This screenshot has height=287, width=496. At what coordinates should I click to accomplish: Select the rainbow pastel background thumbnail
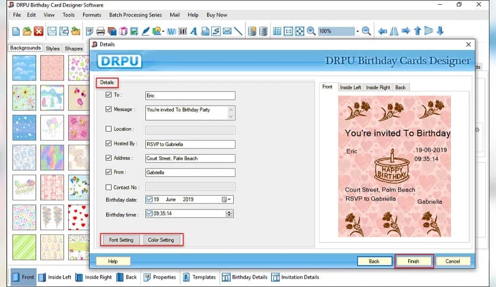click(52, 157)
